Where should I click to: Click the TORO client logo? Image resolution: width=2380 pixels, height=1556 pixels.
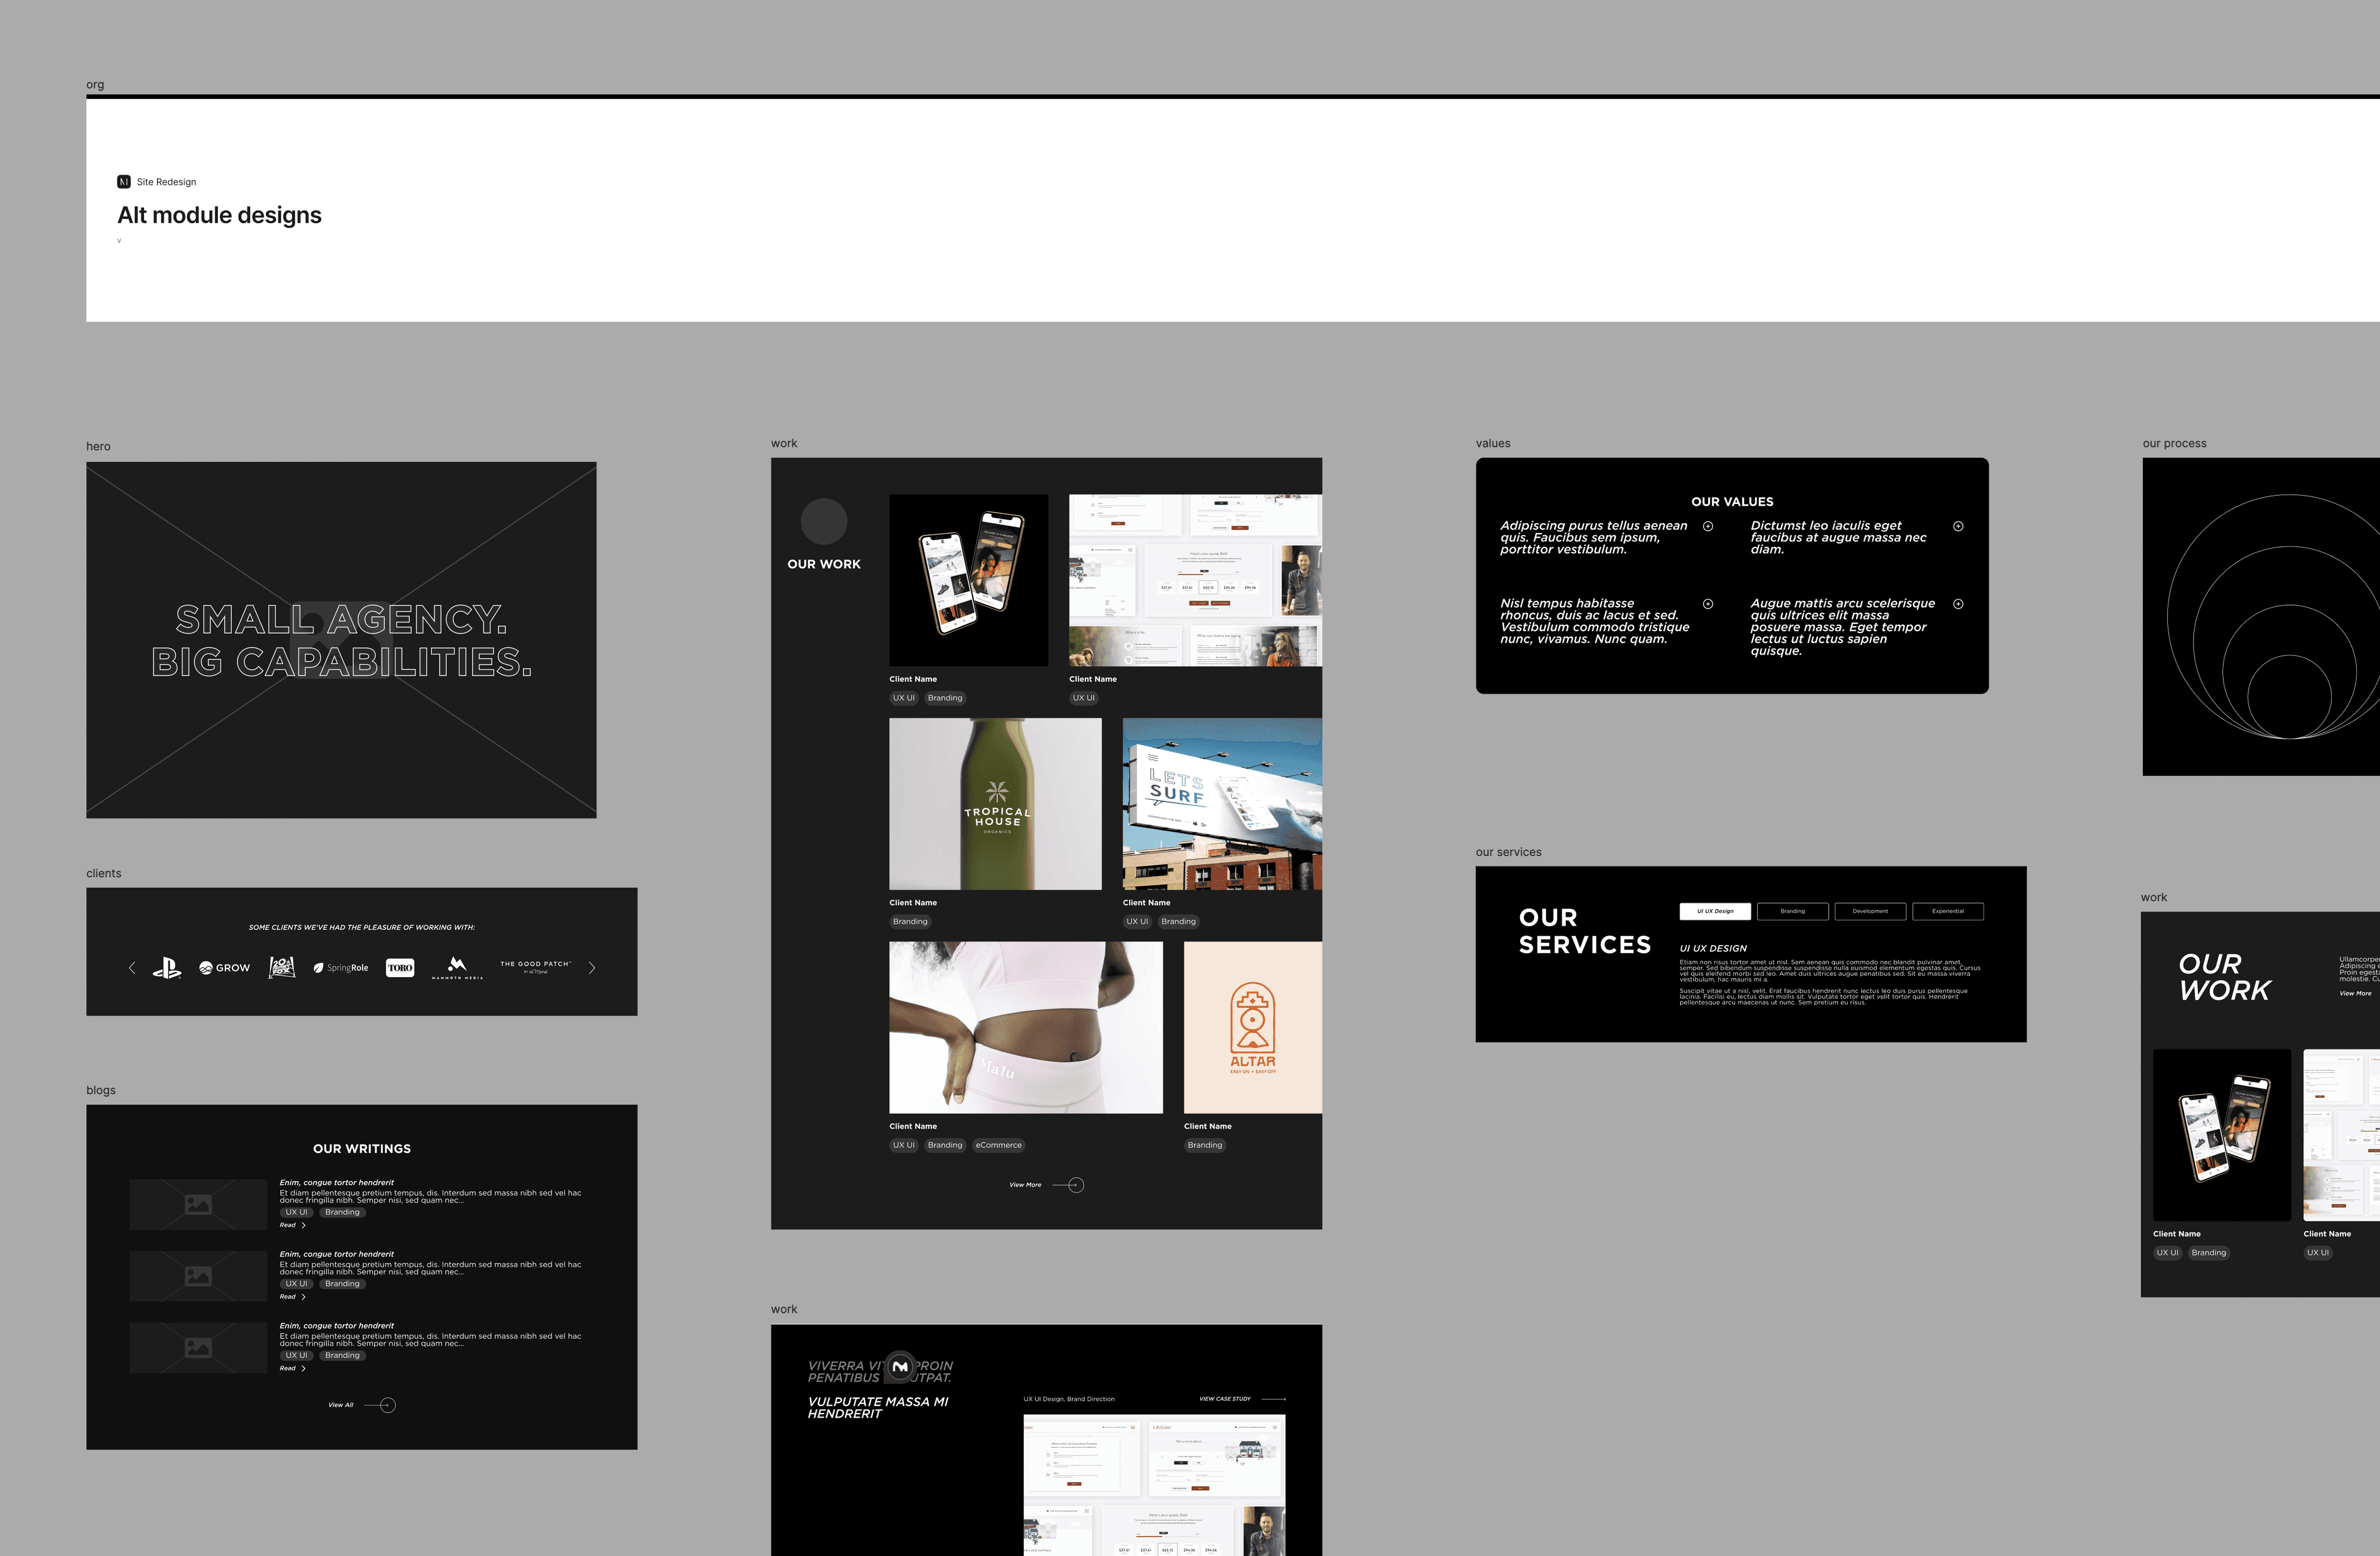(x=400, y=968)
